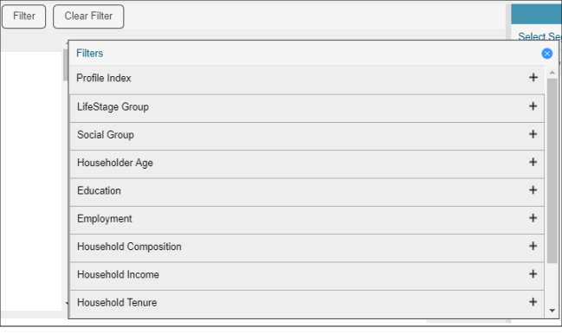Click the plus icon for Householder Age
The width and height of the screenshot is (562, 334).
coord(533,162)
